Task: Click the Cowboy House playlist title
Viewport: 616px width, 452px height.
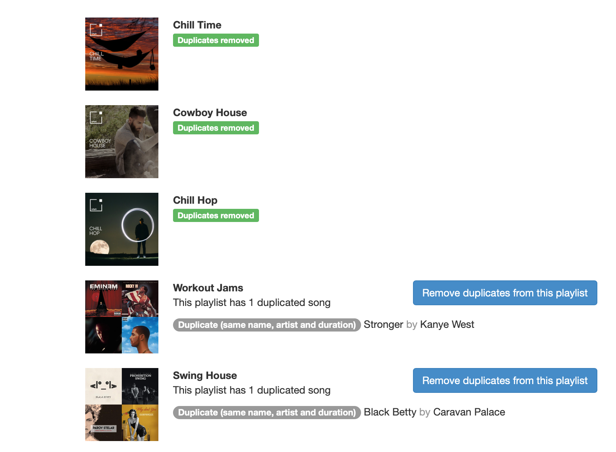Action: click(x=210, y=112)
